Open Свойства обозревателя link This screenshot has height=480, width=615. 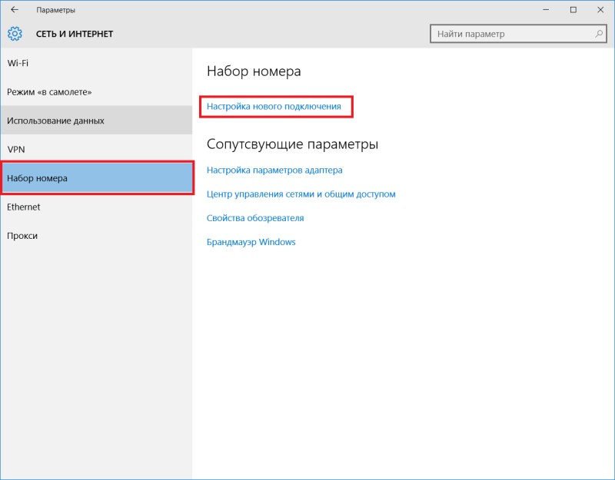[255, 218]
